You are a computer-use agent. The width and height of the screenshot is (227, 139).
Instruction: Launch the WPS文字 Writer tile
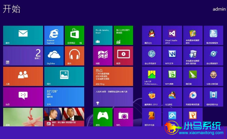[172, 56]
